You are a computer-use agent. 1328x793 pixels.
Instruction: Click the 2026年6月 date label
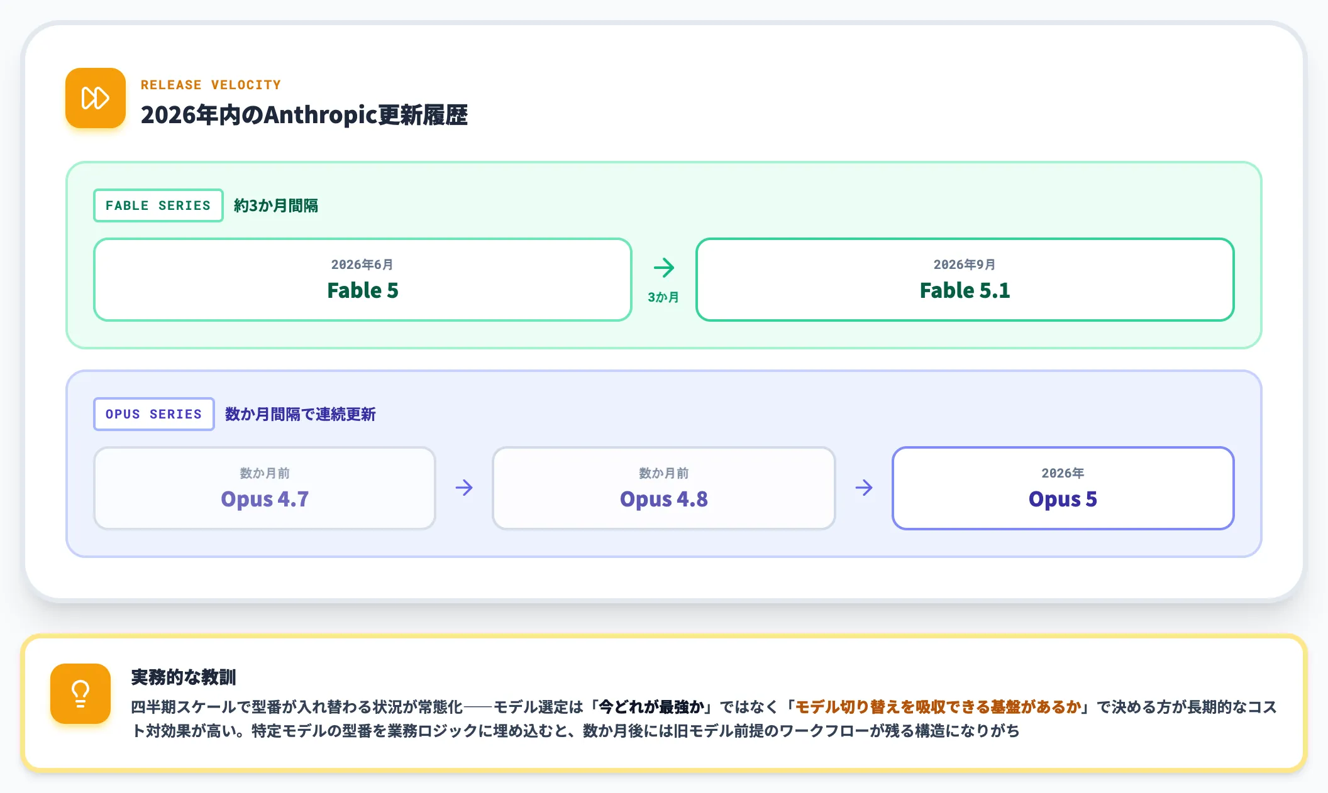[x=362, y=265]
